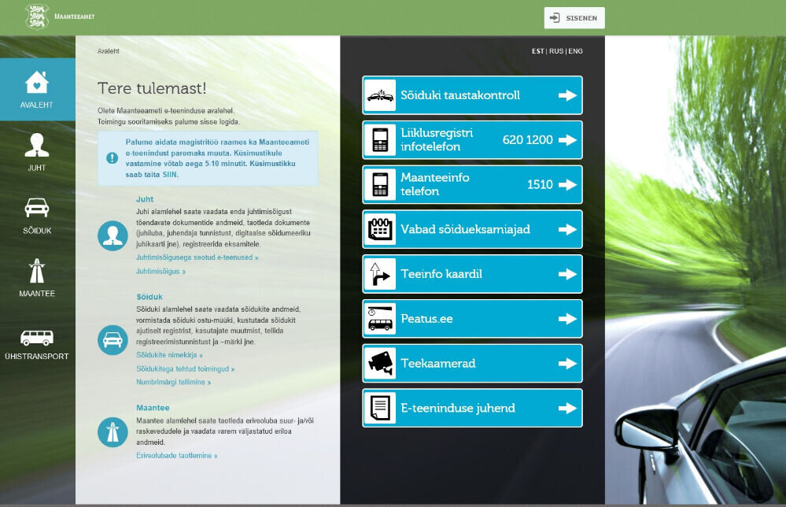Open the Sõiduk car icon in sidebar
The height and width of the screenshot is (507, 786).
[x=37, y=208]
